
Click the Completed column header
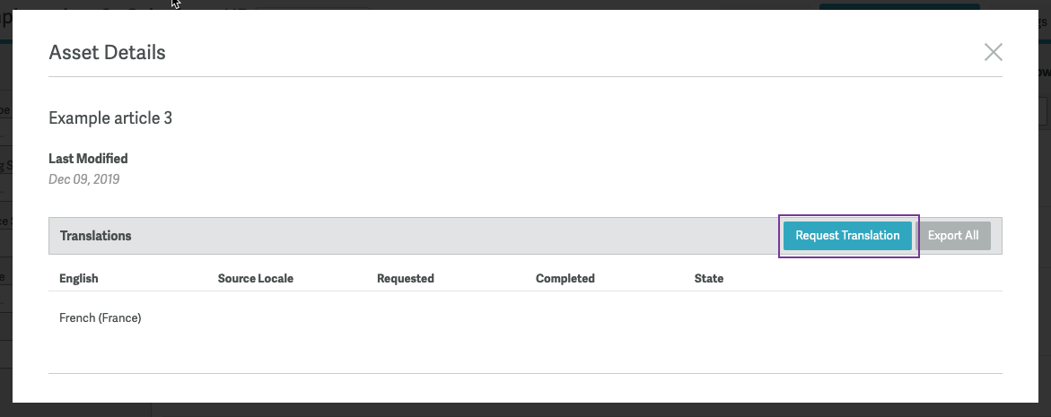click(x=565, y=278)
